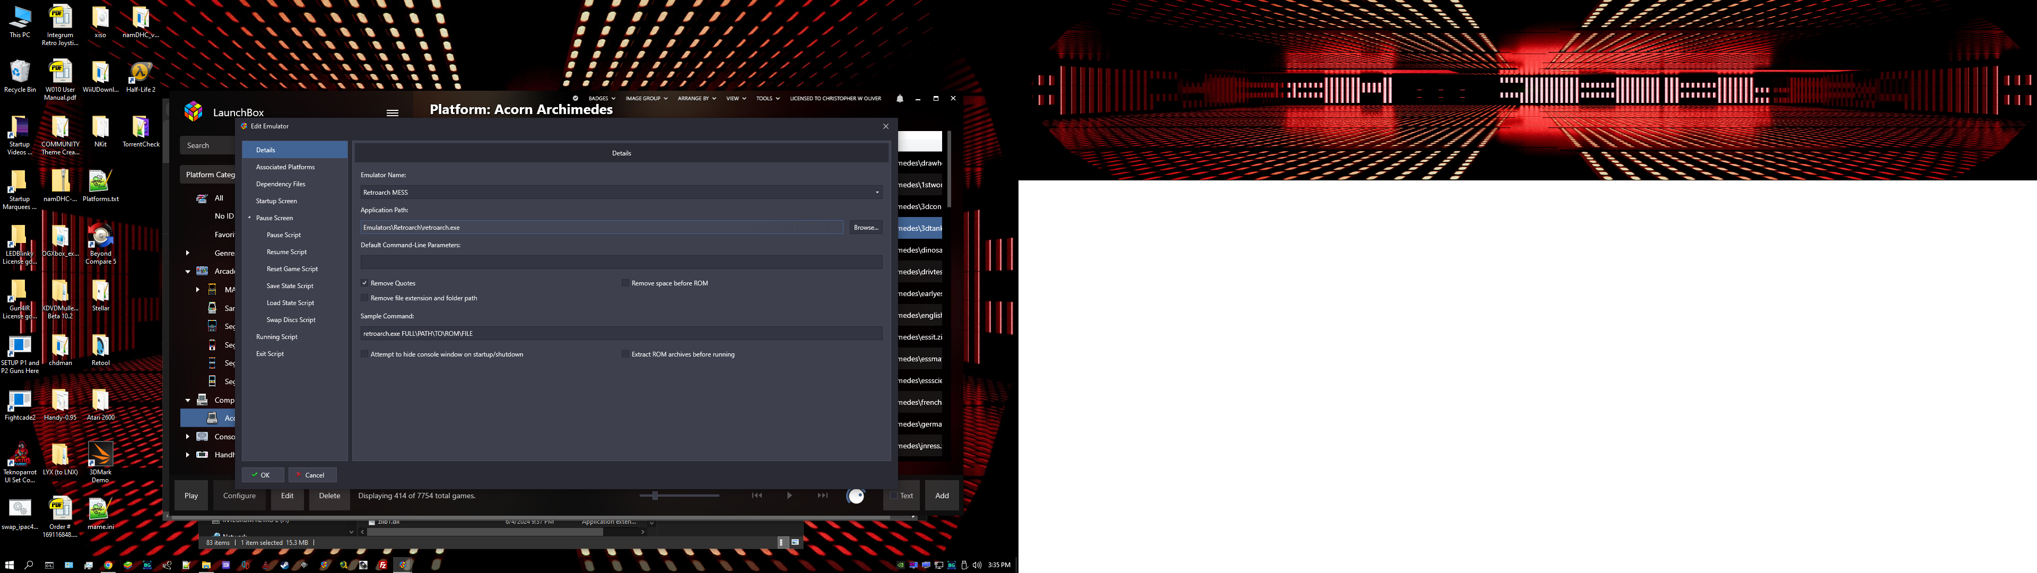Enable Remove file extension and folder path
Image resolution: width=2037 pixels, height=573 pixels.
[x=364, y=298]
